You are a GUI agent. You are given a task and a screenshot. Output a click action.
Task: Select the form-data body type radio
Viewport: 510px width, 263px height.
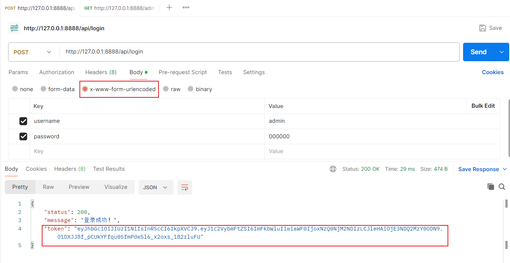tap(44, 89)
